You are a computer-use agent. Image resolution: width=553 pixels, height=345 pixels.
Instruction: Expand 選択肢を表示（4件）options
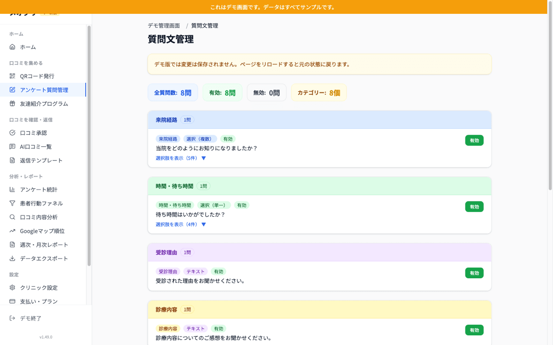pos(181,224)
